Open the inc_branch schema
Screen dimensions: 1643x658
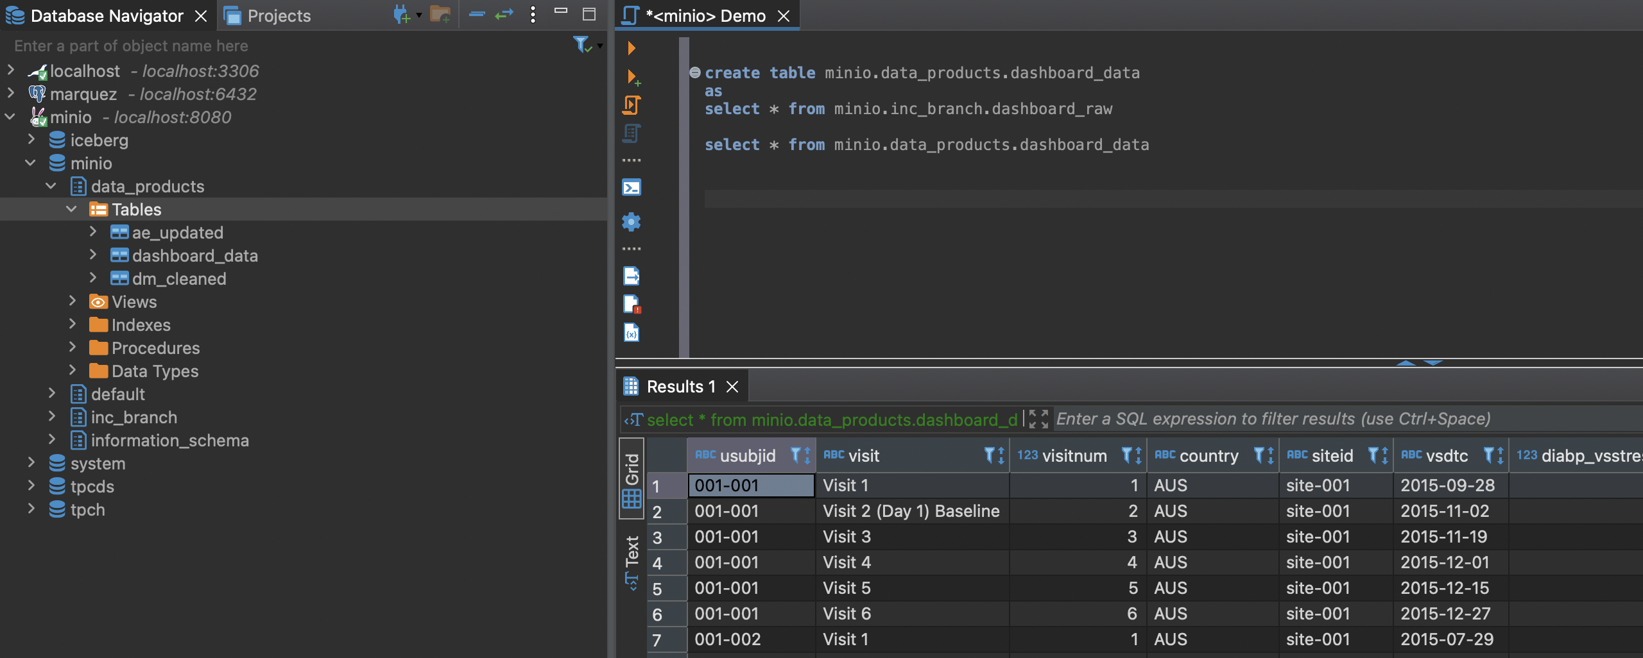[x=133, y=418]
